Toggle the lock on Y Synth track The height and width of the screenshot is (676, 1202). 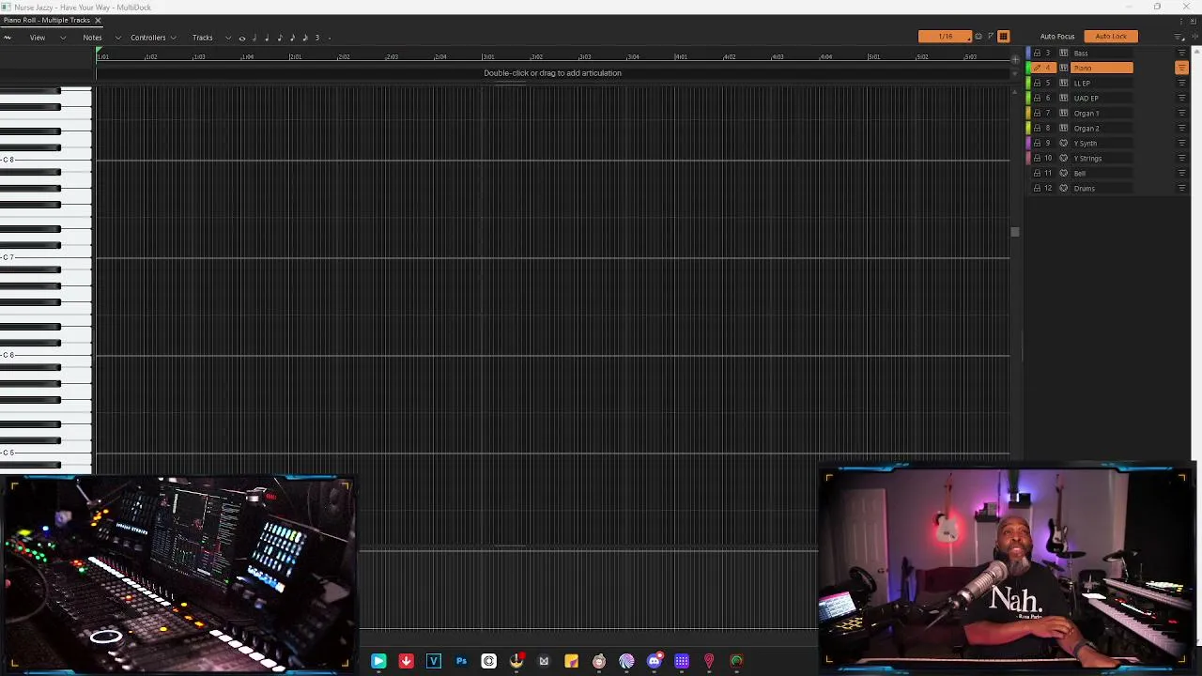coord(1037,143)
